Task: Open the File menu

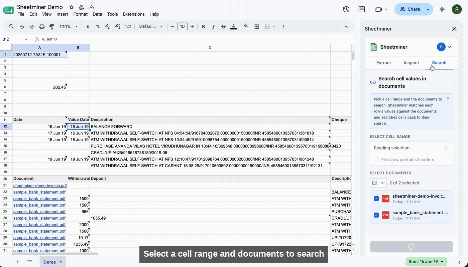Action: pyautogui.click(x=21, y=14)
